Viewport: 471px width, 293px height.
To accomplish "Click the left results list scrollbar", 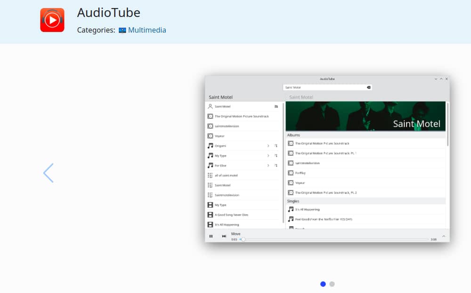I will click(x=283, y=162).
